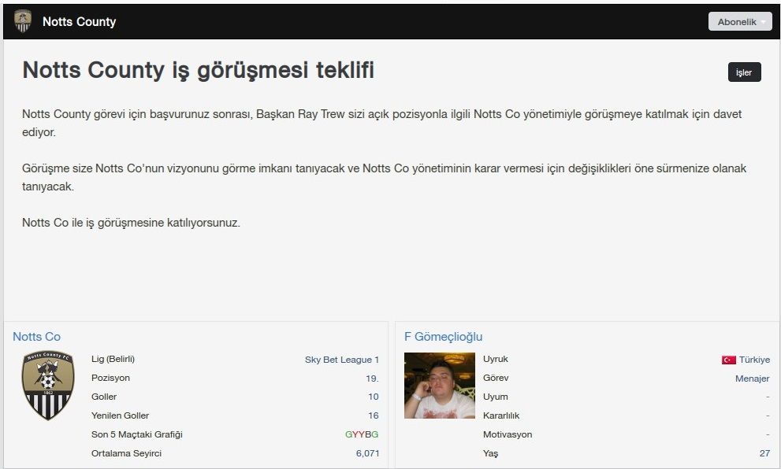The width and height of the screenshot is (781, 469).
Task: Click the Son 5 Maçtaki Grafiği label
Action: [x=137, y=434]
